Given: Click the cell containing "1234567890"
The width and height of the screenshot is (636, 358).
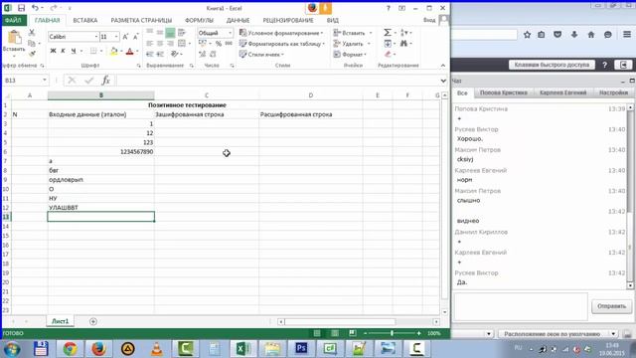Looking at the screenshot, I should [101, 152].
